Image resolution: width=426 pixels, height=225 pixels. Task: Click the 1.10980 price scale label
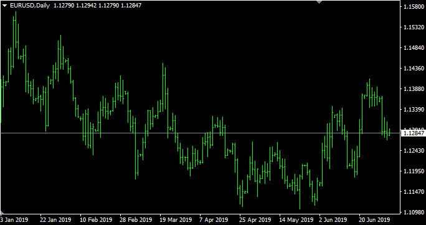[x=414, y=213]
